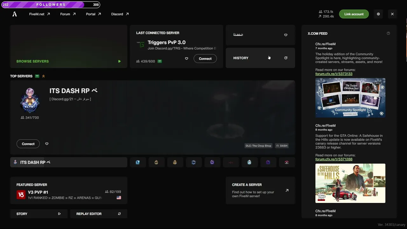This screenshot has width=407, height=229.
Task: Select the dark red emblem server tab
Action: point(231,162)
